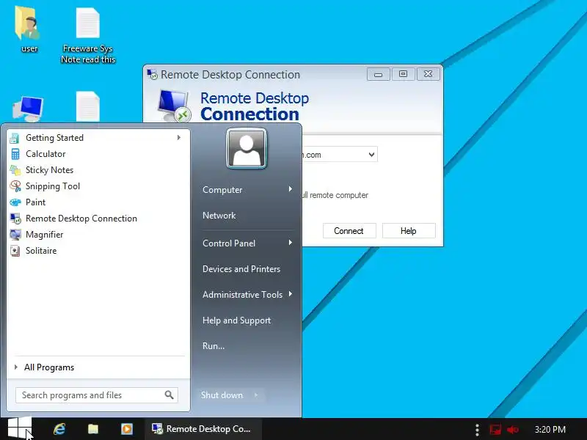The image size is (587, 440).
Task: Click the search magnifier icon
Action: 169,395
